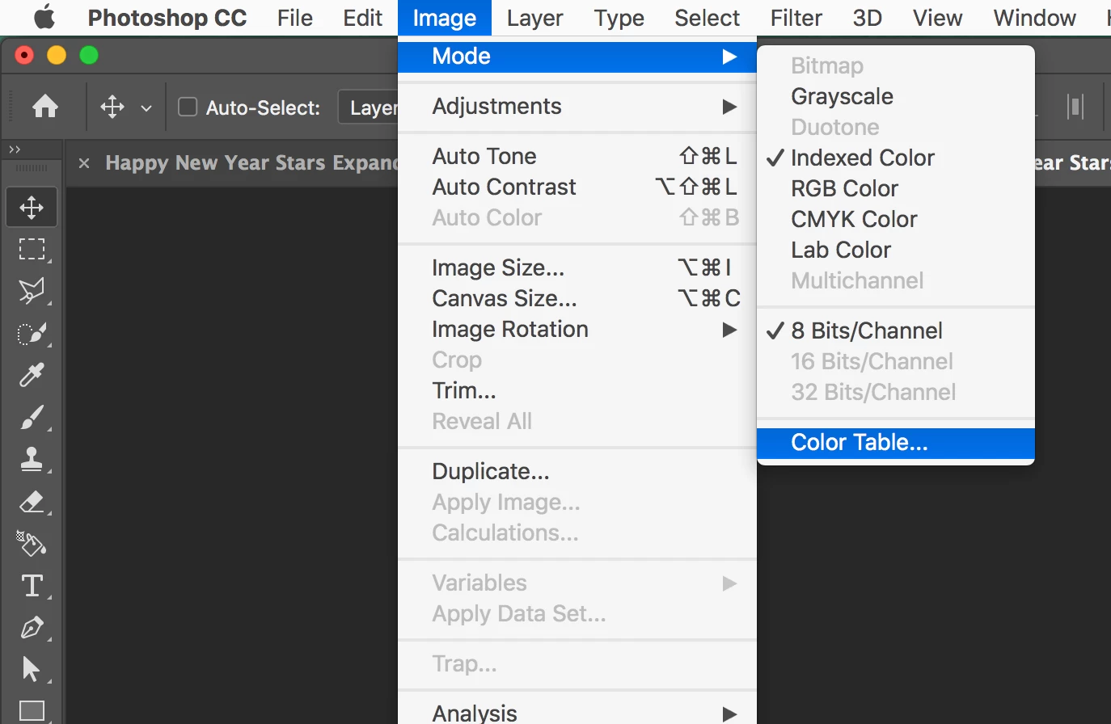Open the Filter menu
Image resolution: width=1111 pixels, height=724 pixels.
[x=796, y=18]
